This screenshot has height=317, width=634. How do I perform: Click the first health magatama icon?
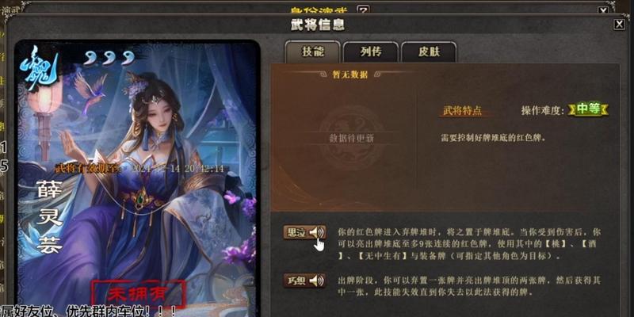pos(89,59)
